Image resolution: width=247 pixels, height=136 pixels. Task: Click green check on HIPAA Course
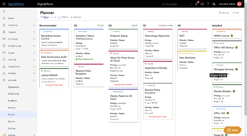[x=232, y=36]
